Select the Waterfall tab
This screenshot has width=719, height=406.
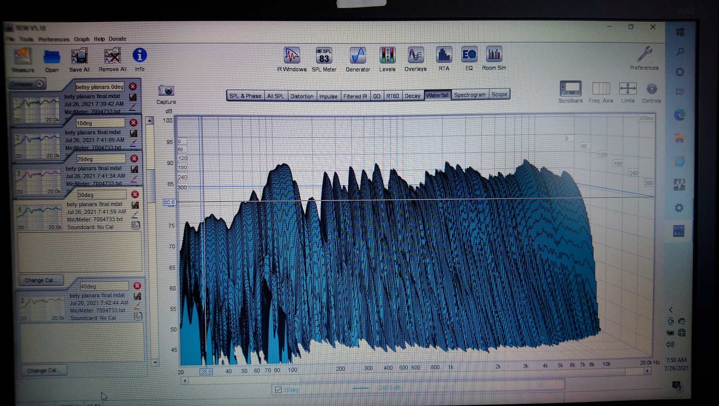(437, 95)
